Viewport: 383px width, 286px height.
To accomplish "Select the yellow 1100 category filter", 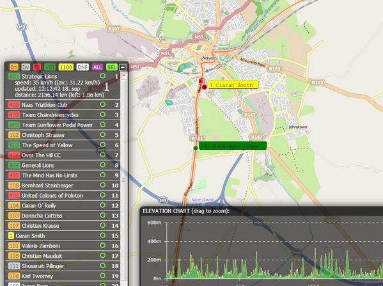I will (x=66, y=67).
